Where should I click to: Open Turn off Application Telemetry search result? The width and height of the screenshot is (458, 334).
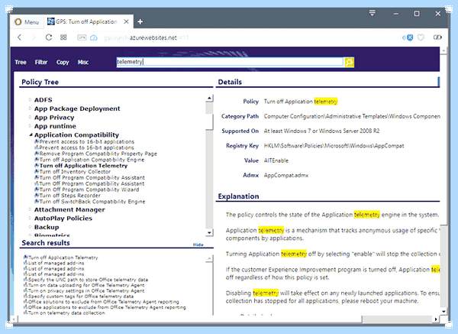(63, 258)
